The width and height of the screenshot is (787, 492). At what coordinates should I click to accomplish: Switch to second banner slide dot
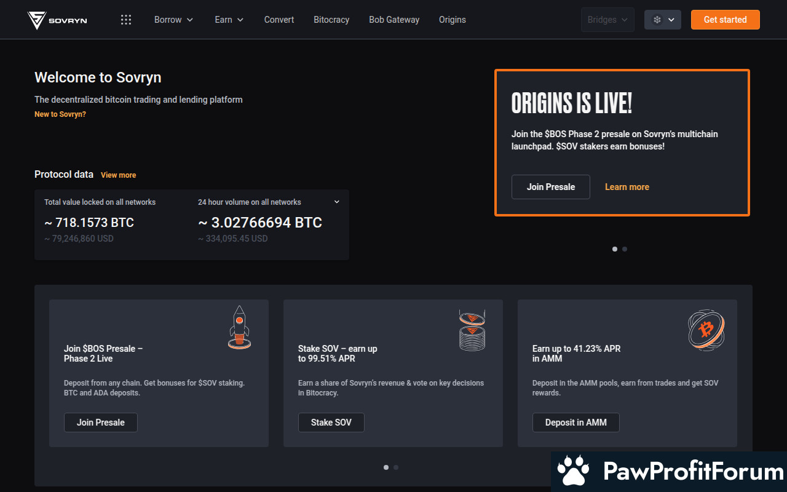[x=625, y=249]
